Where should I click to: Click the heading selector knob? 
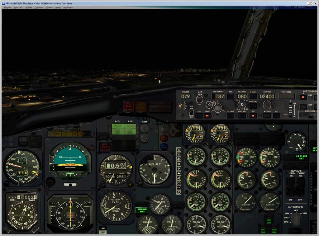(242, 105)
